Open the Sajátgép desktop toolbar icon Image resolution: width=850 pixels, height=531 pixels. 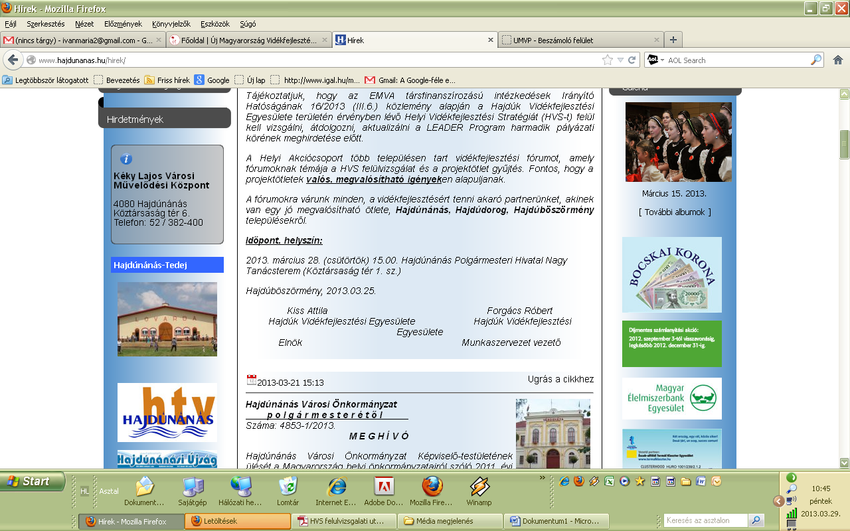tap(193, 492)
